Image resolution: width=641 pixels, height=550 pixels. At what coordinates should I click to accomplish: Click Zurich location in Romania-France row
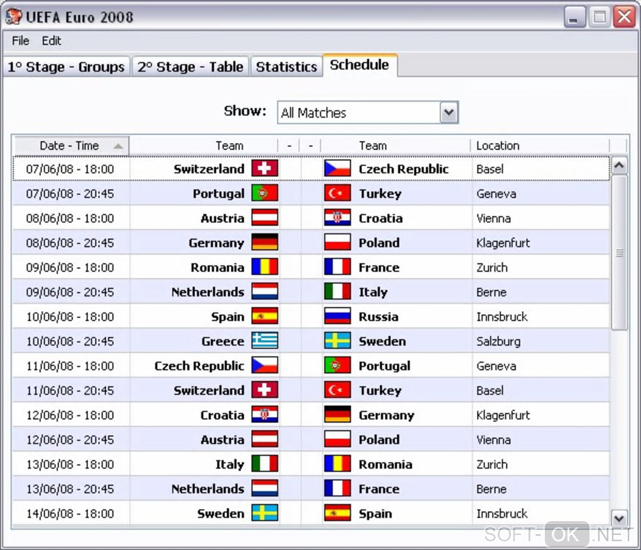(492, 267)
